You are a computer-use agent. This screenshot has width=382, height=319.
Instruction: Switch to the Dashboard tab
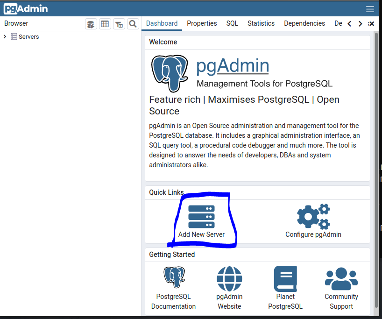[x=162, y=23]
